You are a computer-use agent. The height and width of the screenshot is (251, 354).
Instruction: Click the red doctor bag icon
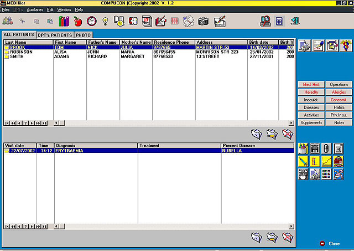point(338,161)
